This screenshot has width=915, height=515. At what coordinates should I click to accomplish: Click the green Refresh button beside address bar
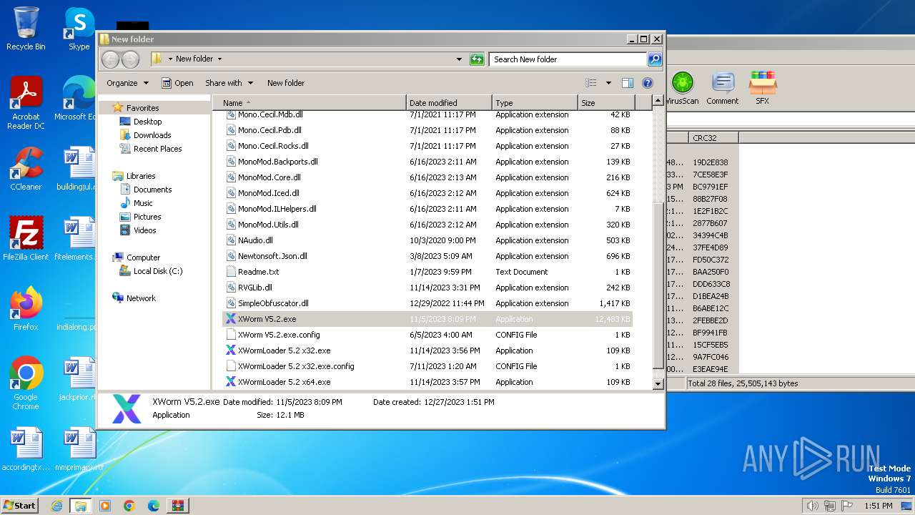point(477,59)
